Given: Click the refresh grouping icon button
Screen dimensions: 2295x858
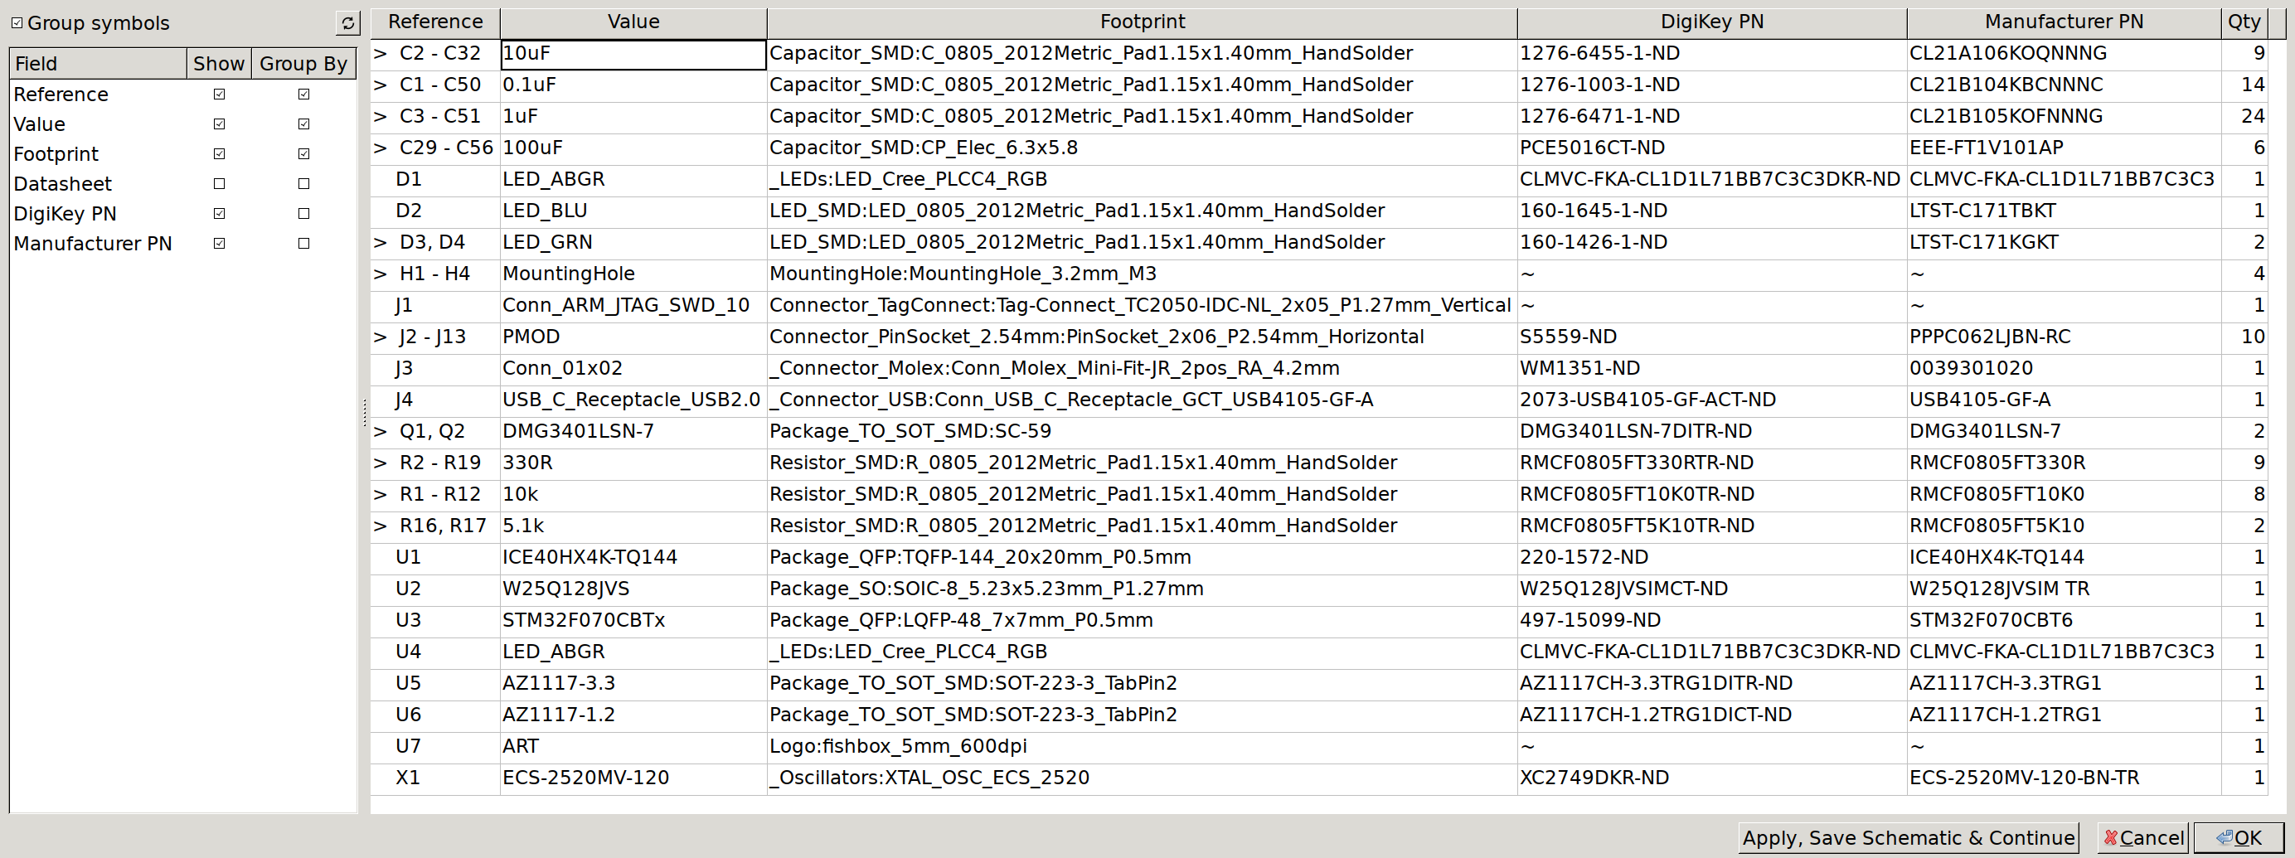Looking at the screenshot, I should click(x=347, y=23).
